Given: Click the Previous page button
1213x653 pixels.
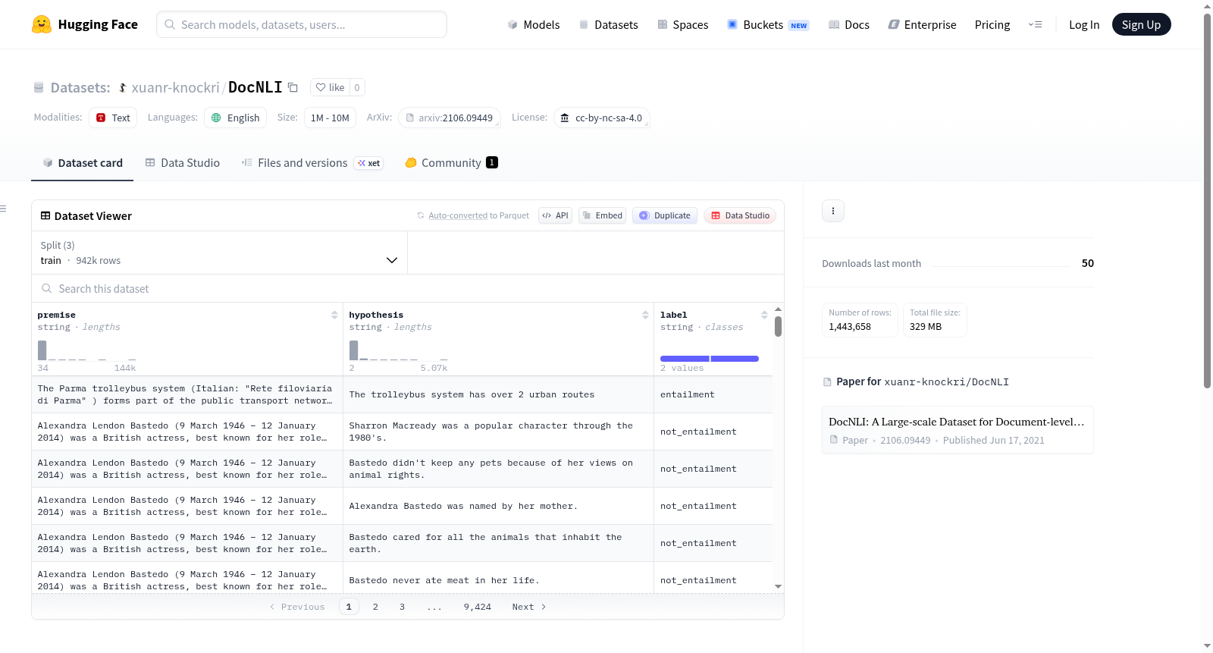Looking at the screenshot, I should click(297, 607).
